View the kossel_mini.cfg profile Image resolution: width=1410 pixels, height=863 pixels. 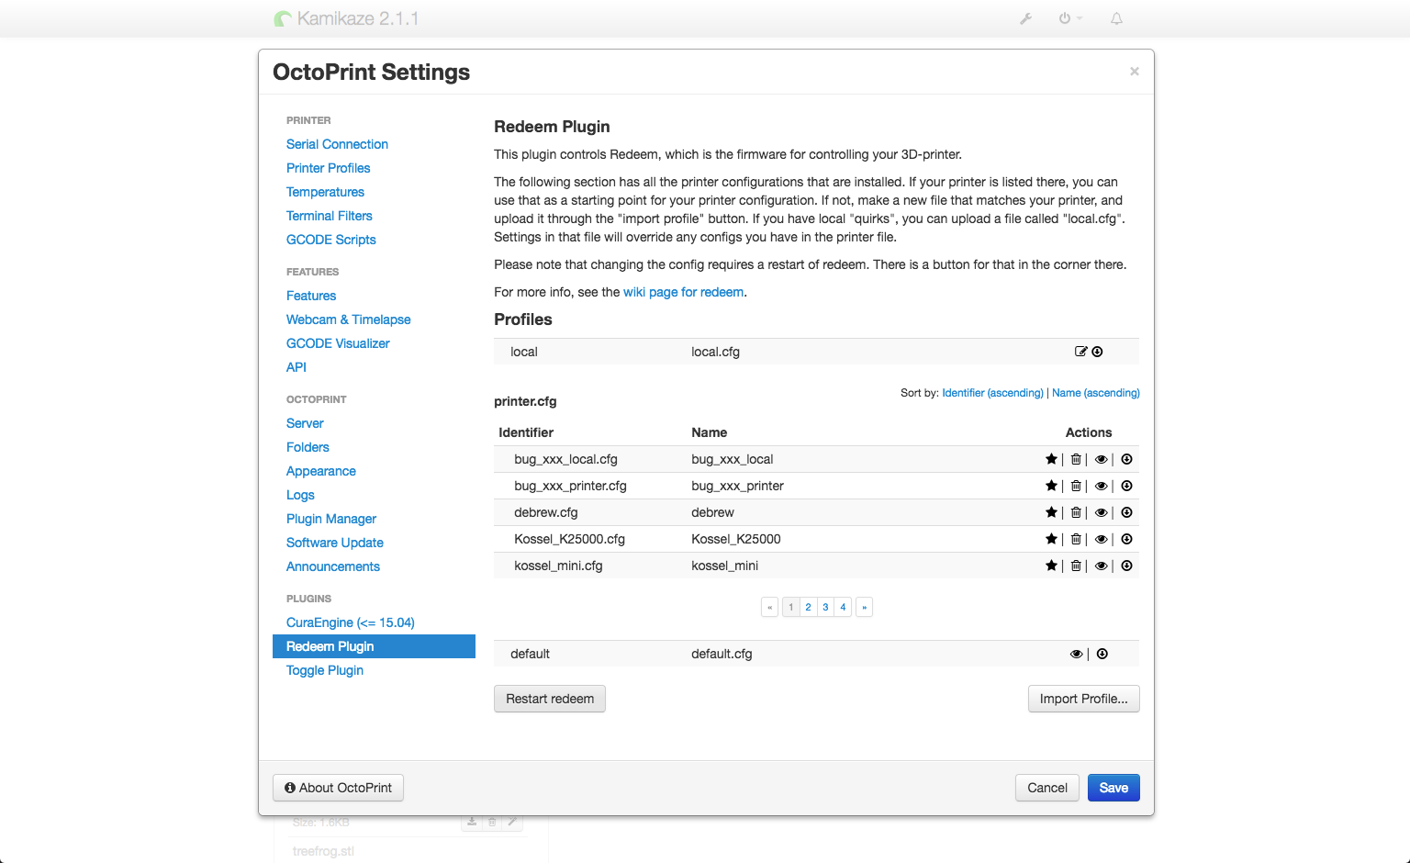pyautogui.click(x=1101, y=566)
